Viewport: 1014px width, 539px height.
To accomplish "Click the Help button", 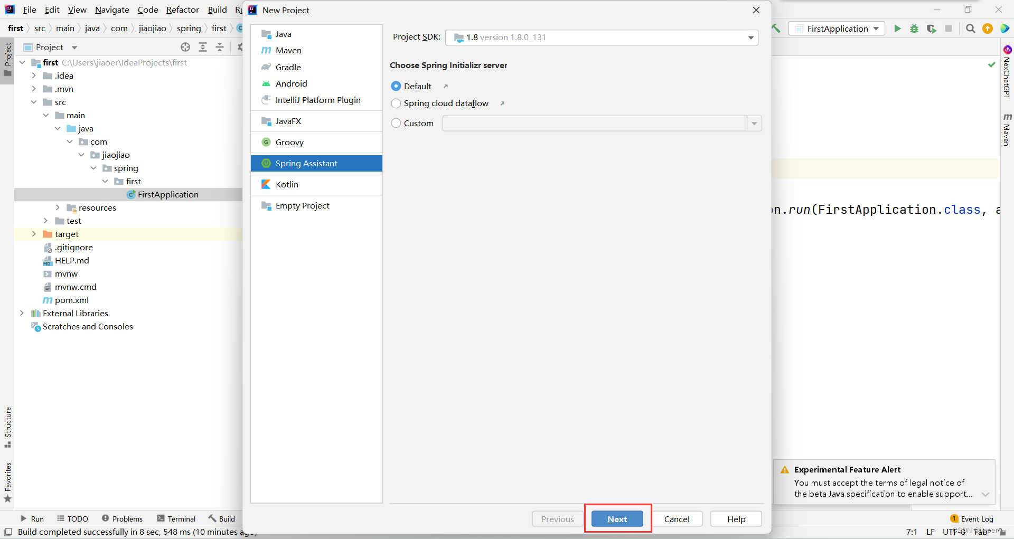I will [x=736, y=519].
